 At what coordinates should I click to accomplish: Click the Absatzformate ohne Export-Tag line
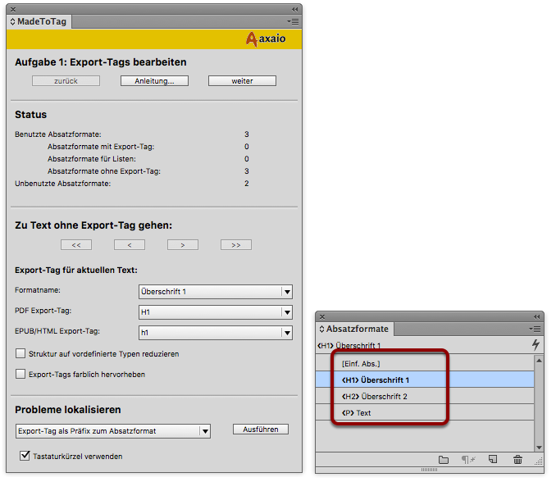104,171
